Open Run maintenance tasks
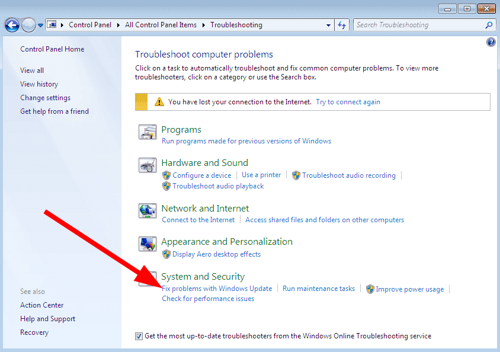This screenshot has height=352, width=500. 319,289
